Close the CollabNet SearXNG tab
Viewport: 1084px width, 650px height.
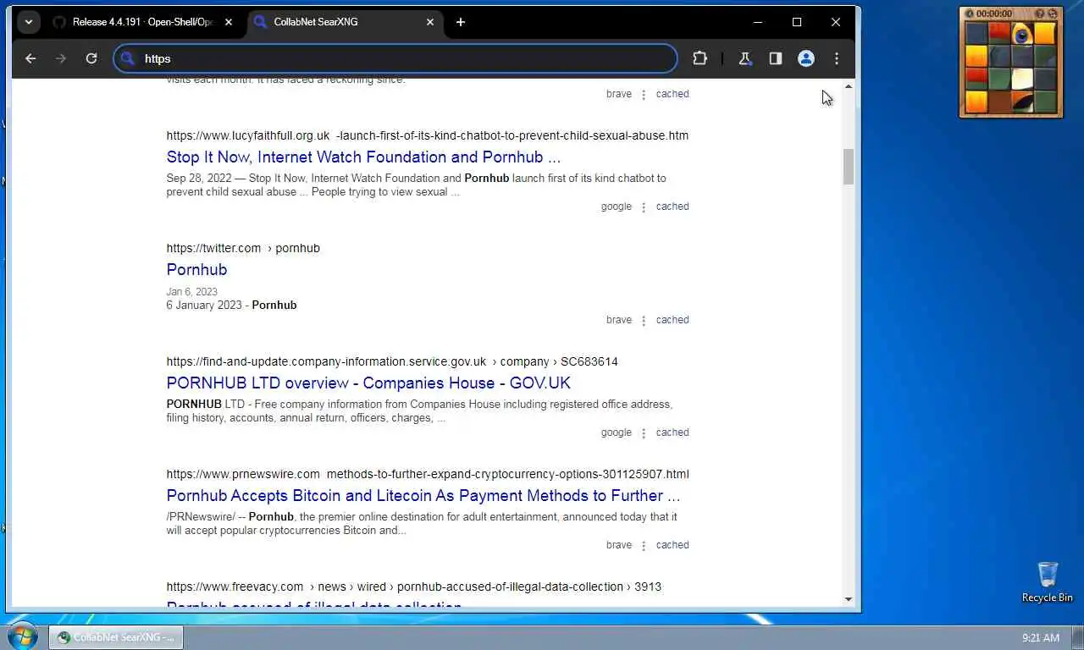(429, 22)
